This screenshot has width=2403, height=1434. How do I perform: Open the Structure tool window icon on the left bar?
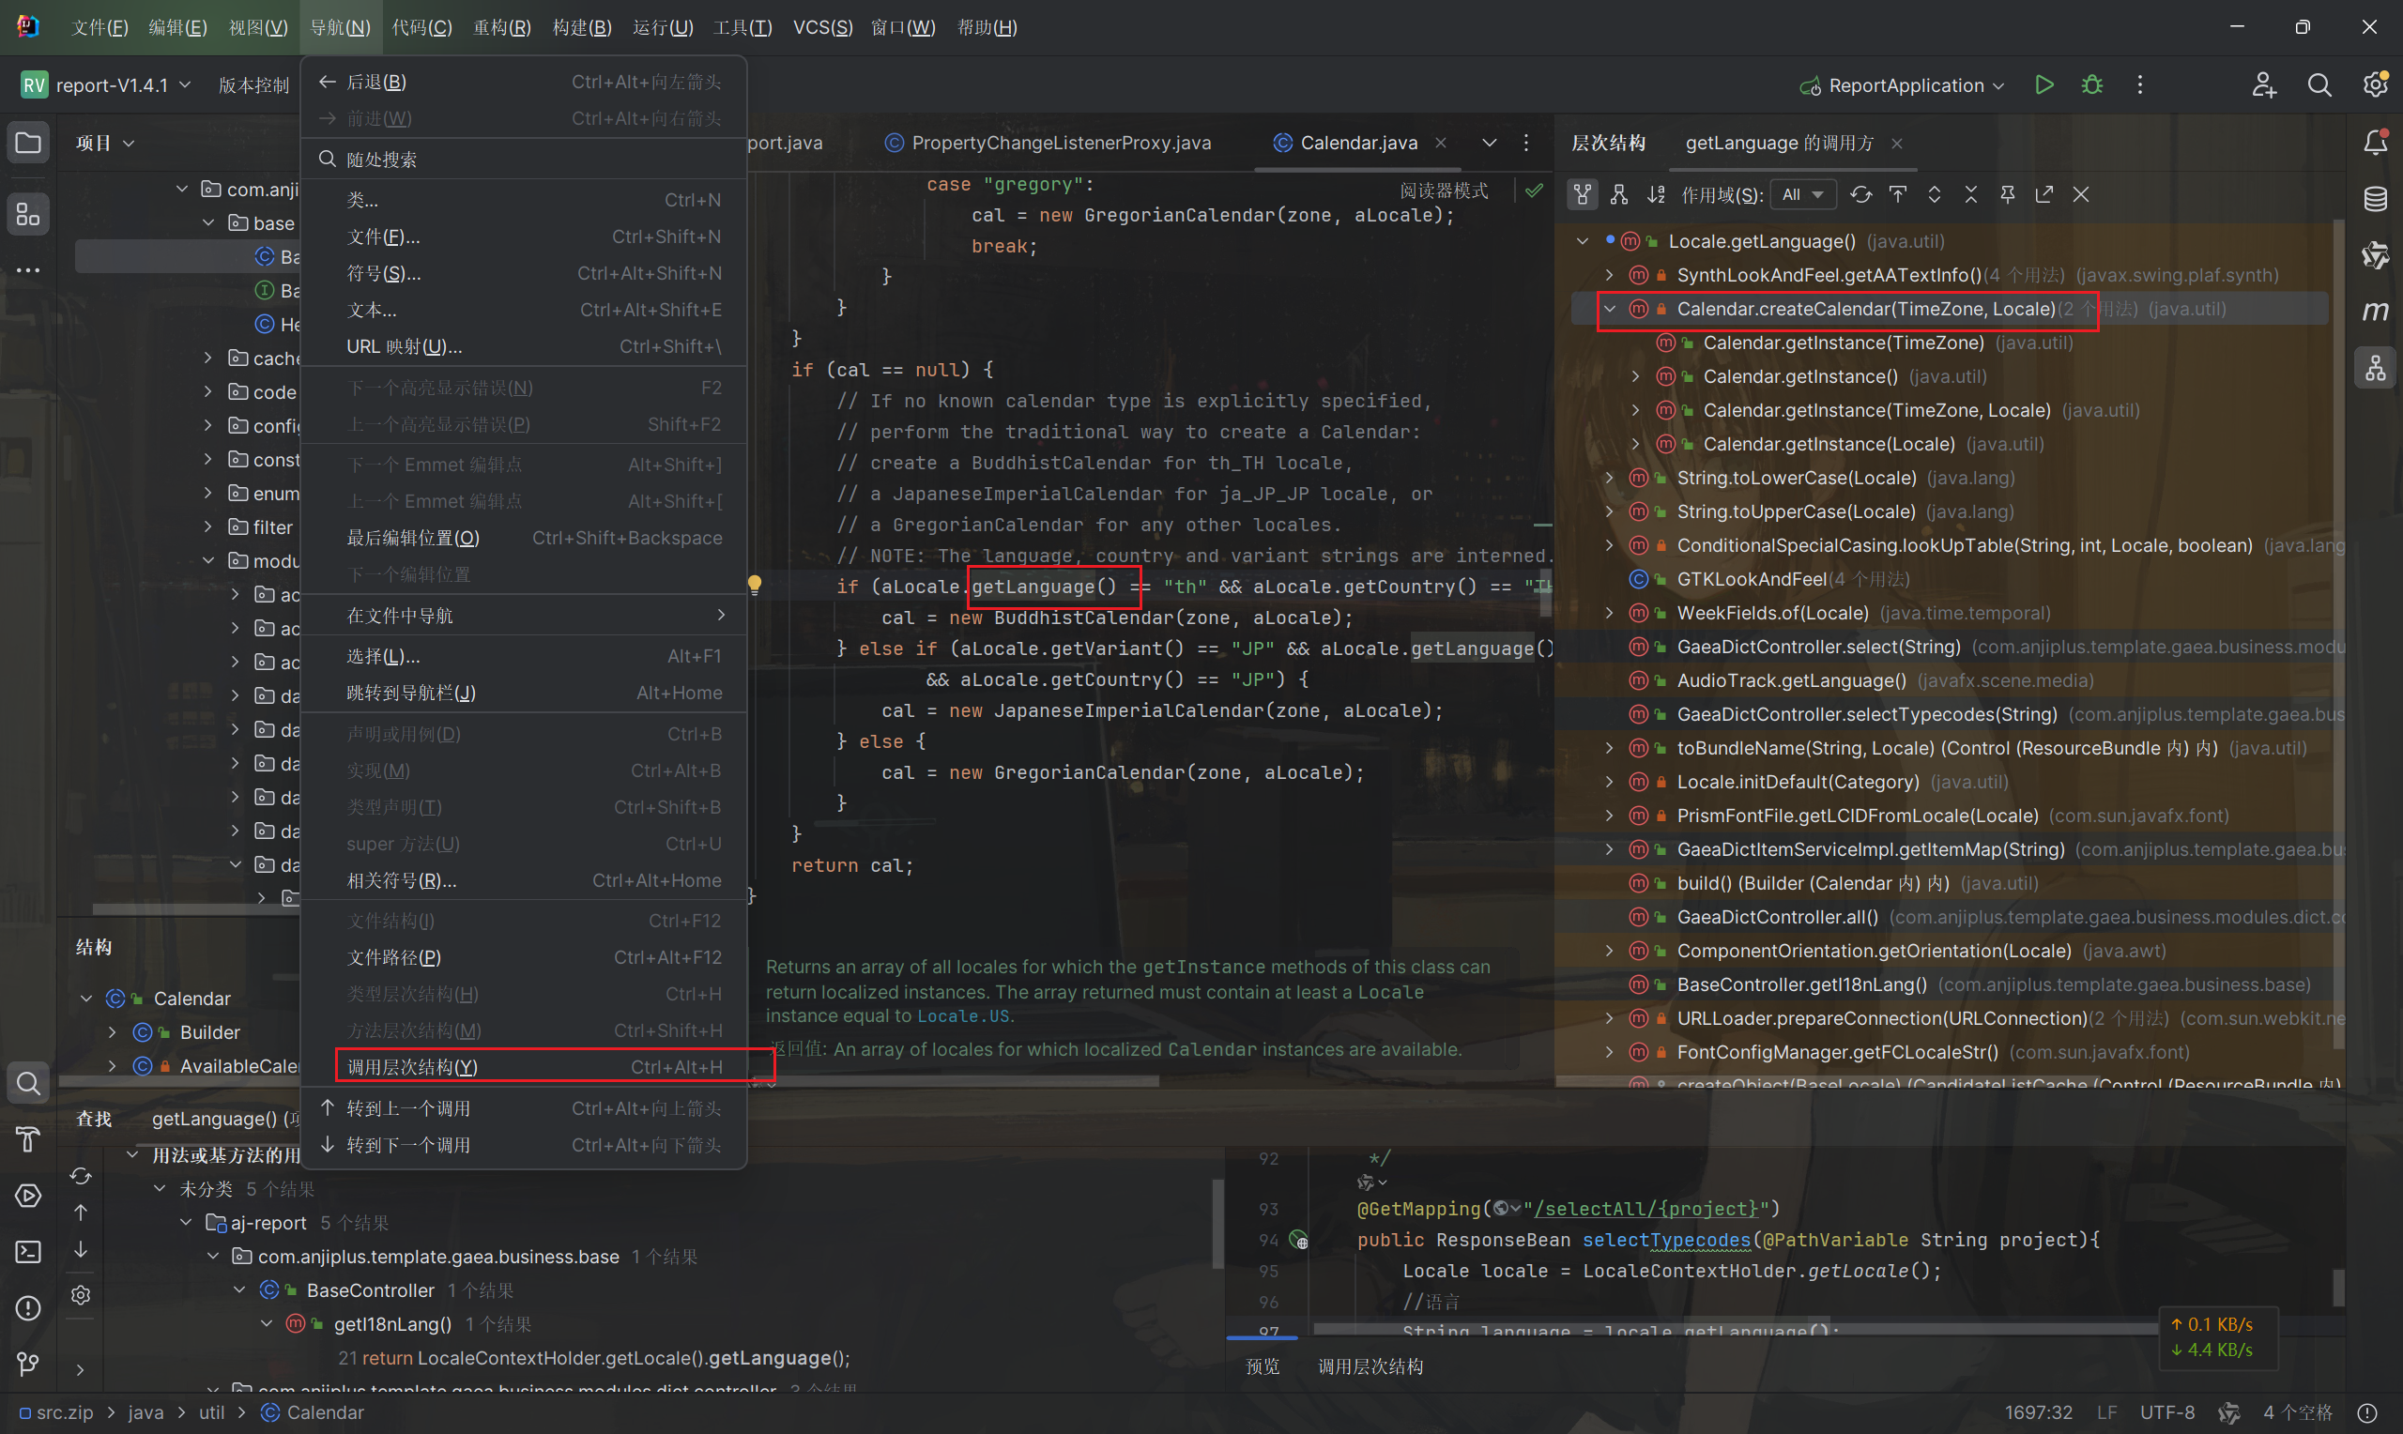(x=28, y=214)
